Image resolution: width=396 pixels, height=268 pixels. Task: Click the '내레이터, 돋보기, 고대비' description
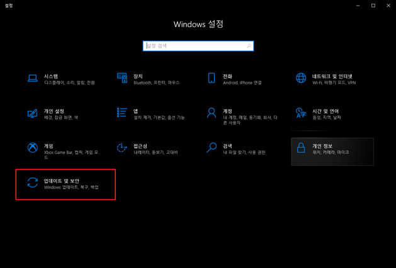coord(156,153)
